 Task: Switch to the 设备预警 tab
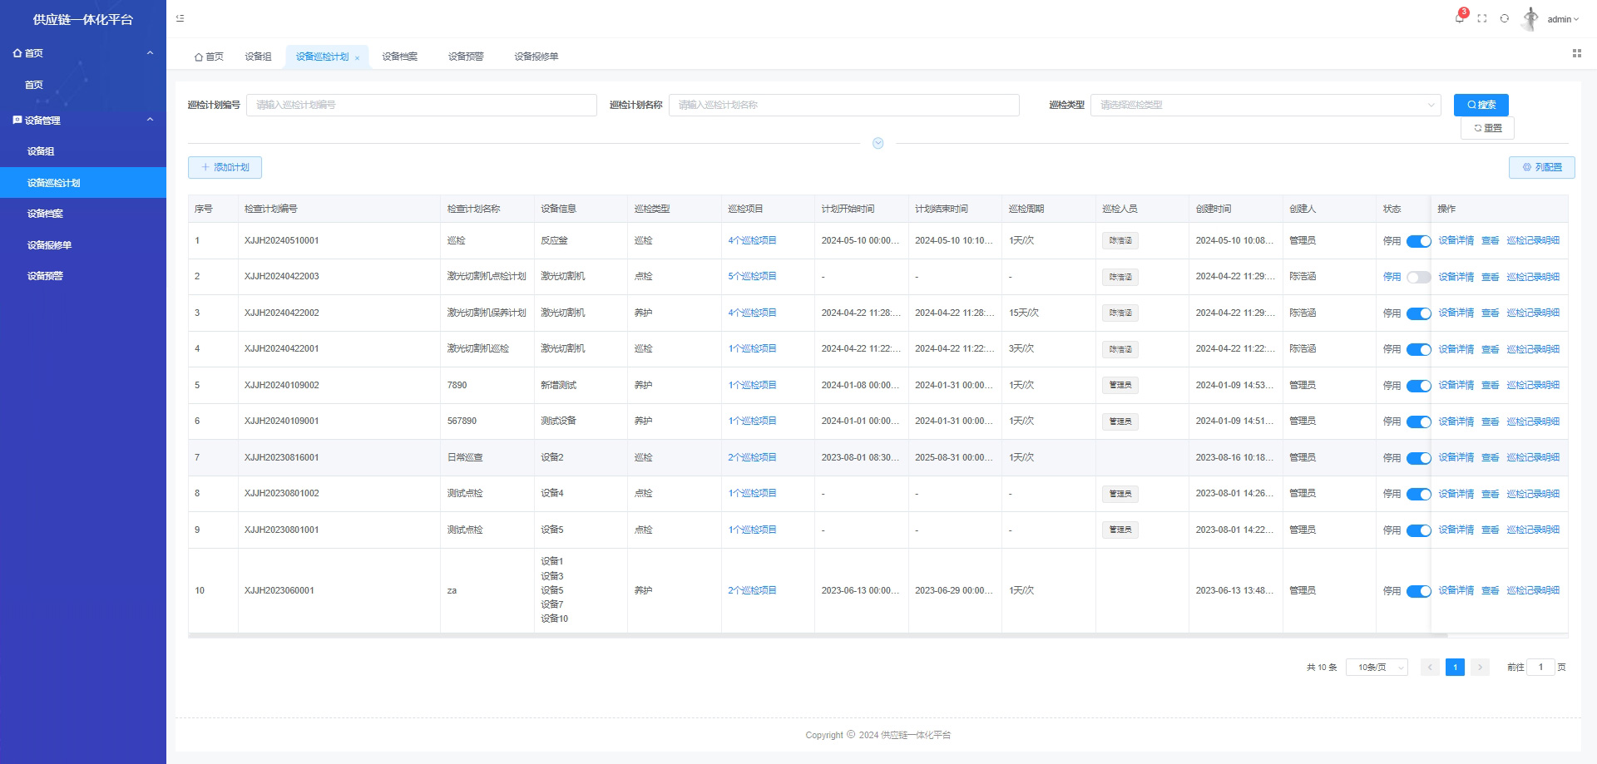pos(466,57)
